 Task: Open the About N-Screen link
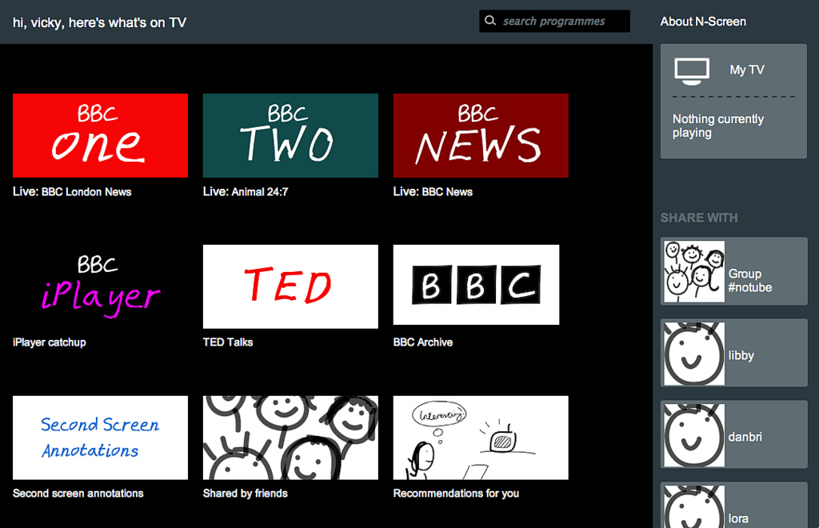[x=703, y=22]
